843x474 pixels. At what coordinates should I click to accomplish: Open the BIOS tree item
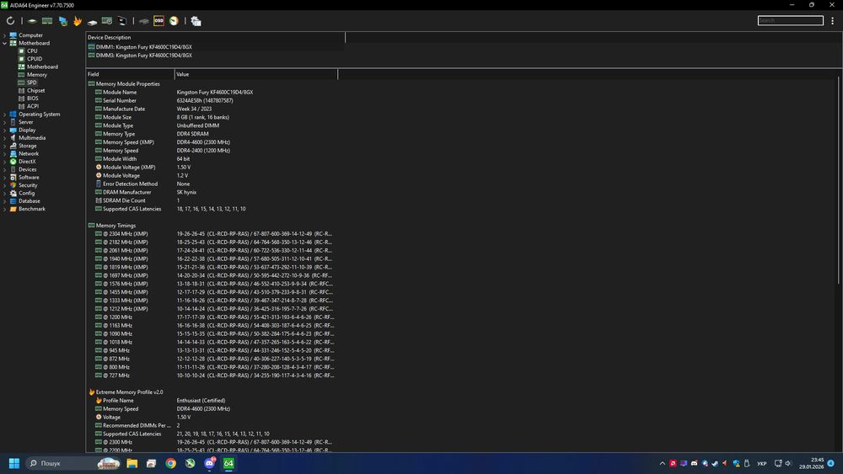(29, 99)
